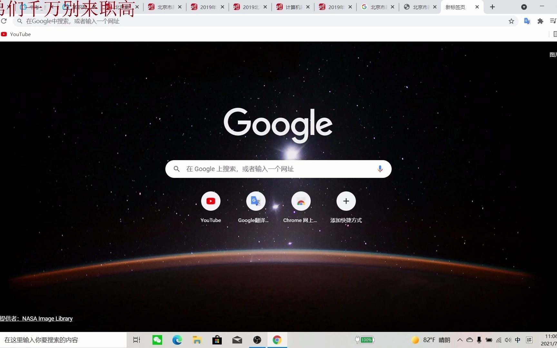Open Microsoft Store from the taskbar

point(217,340)
